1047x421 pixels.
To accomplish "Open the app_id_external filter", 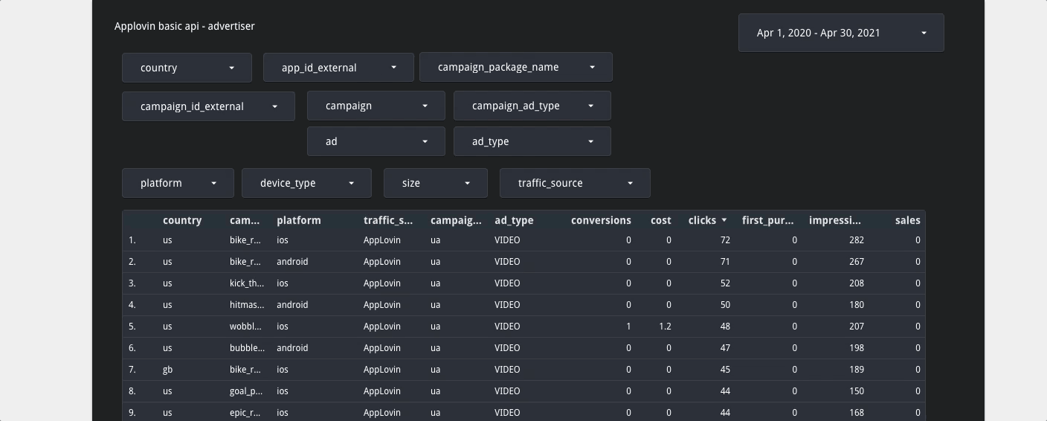I will coord(338,68).
